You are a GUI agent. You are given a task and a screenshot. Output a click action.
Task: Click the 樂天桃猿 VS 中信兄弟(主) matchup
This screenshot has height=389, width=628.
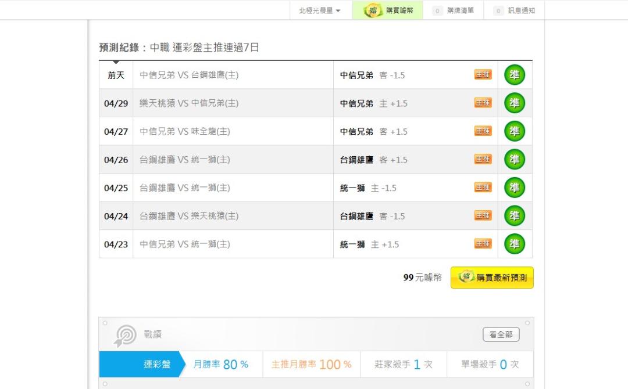click(189, 103)
